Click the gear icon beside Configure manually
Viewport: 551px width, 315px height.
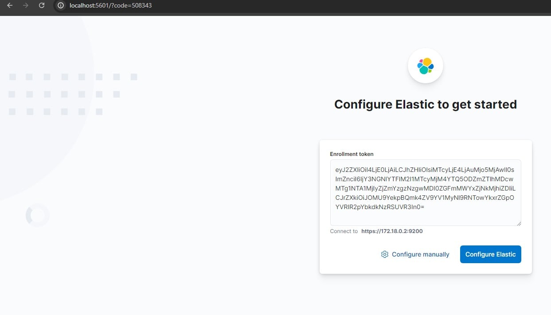[x=385, y=254]
